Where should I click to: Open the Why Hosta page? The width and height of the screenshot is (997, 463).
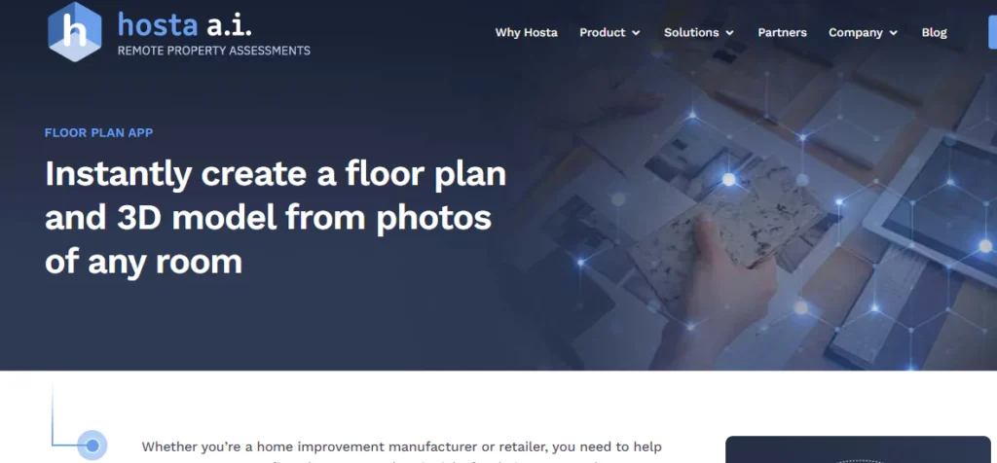[527, 32]
